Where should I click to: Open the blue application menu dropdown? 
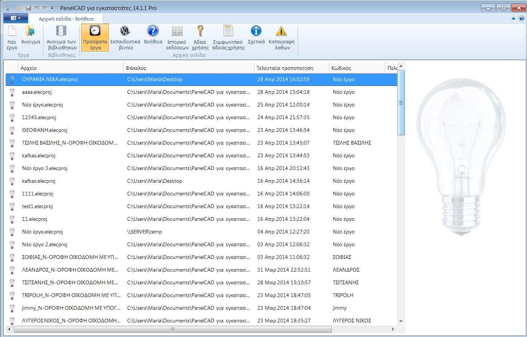(15, 18)
